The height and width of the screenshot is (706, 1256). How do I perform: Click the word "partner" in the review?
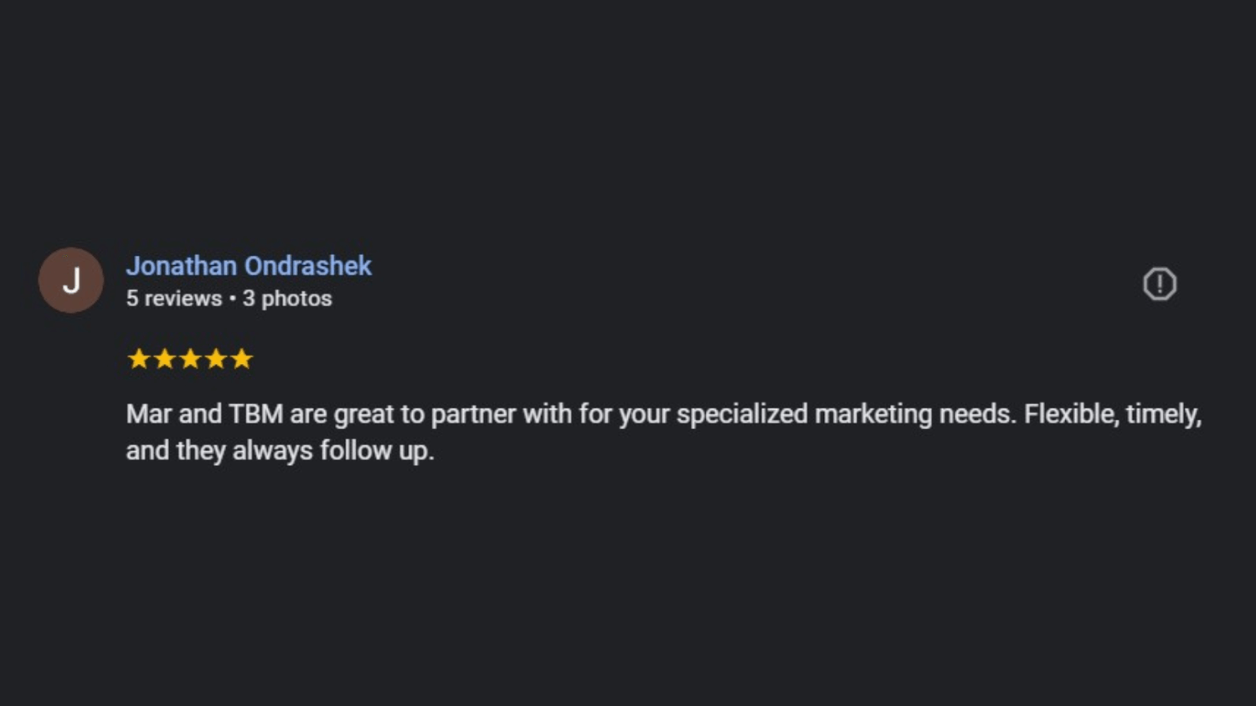click(473, 414)
